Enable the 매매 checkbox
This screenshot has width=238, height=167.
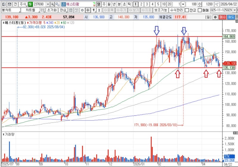[200, 10]
